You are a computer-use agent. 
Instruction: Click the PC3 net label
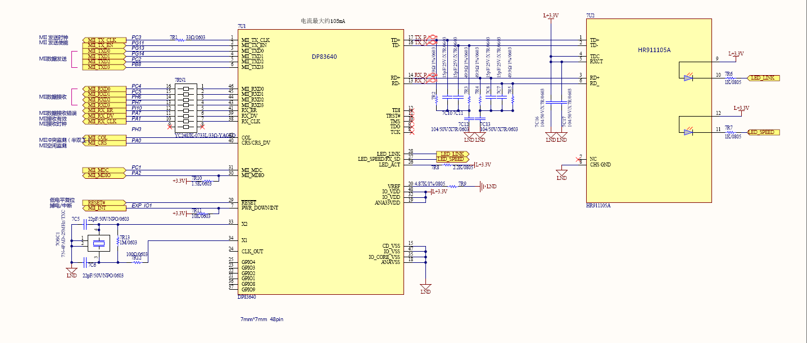137,38
